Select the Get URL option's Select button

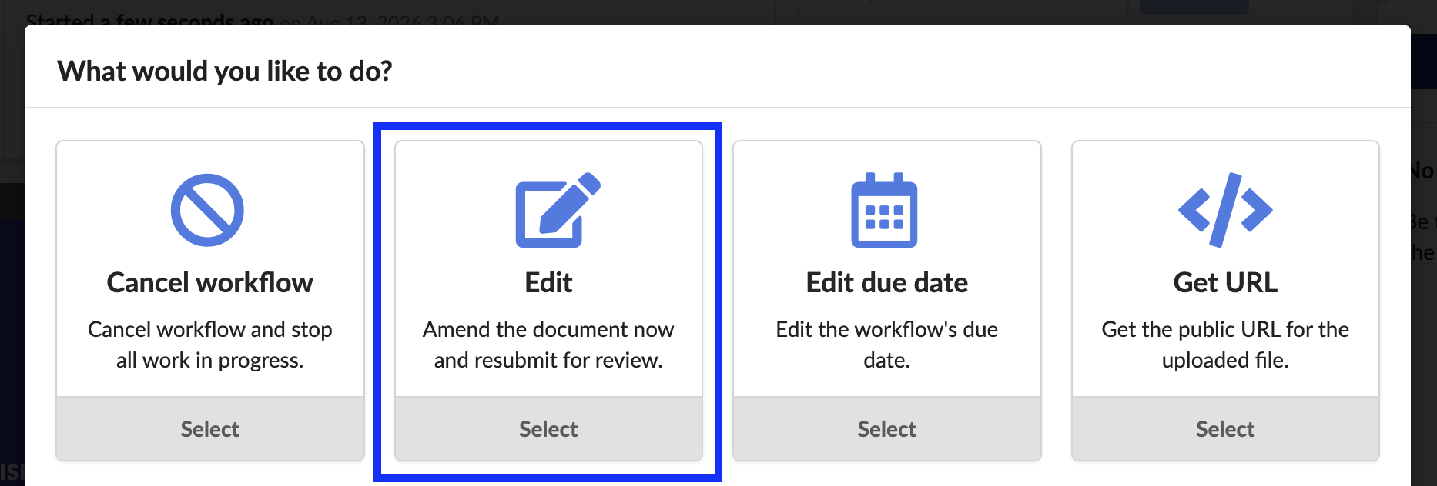[1225, 429]
